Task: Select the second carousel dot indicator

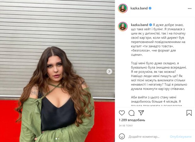Action: pos(58,139)
